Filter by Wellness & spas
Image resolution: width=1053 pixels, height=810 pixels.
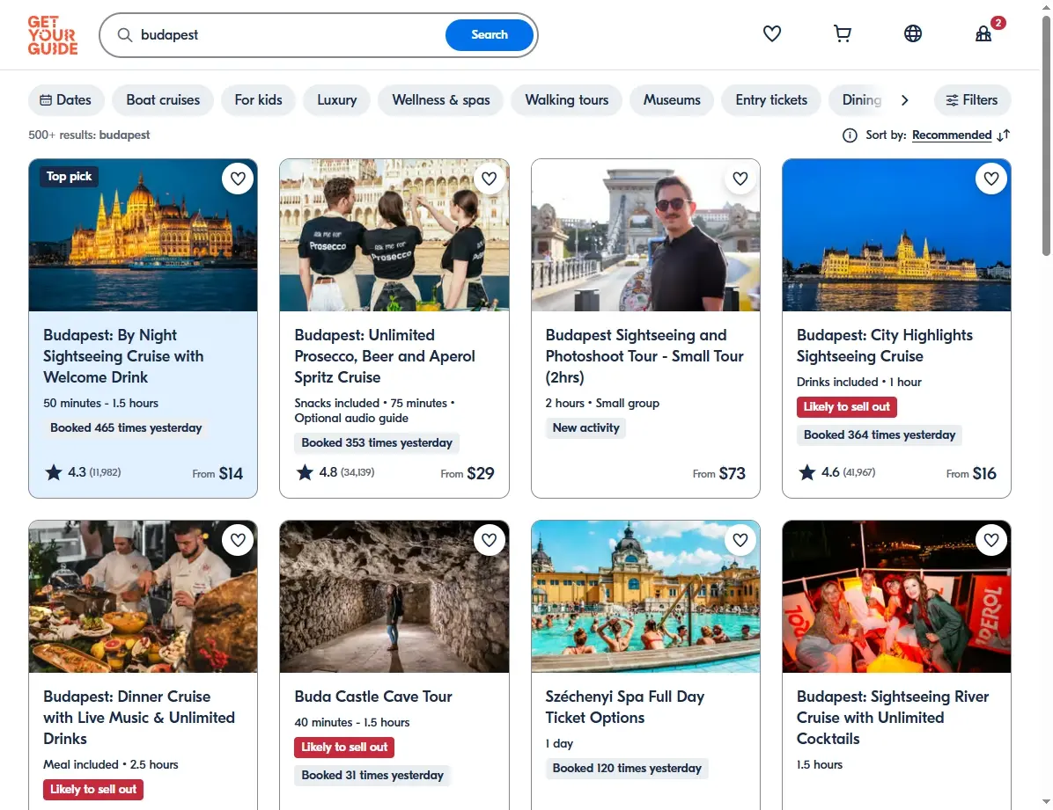[x=440, y=100]
